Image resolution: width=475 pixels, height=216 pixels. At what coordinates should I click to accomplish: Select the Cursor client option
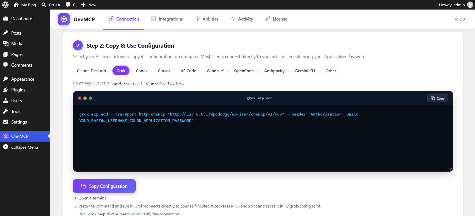click(x=164, y=71)
